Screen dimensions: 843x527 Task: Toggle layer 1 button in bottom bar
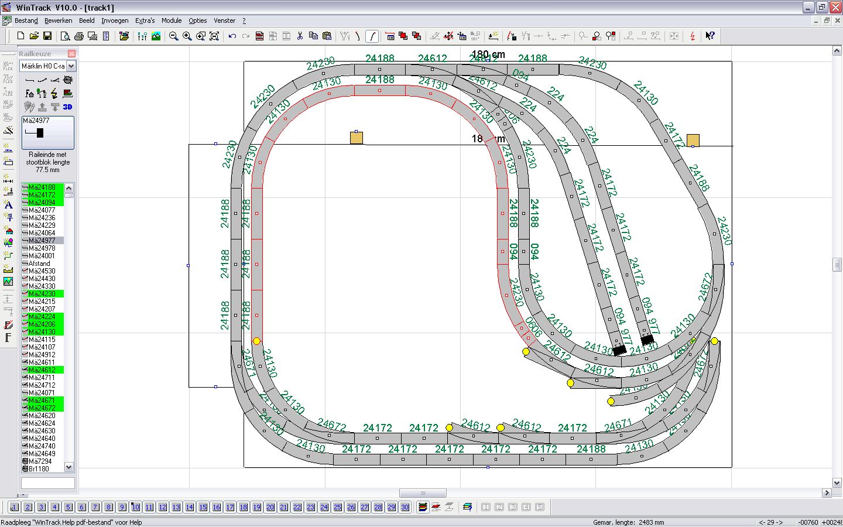[14, 507]
